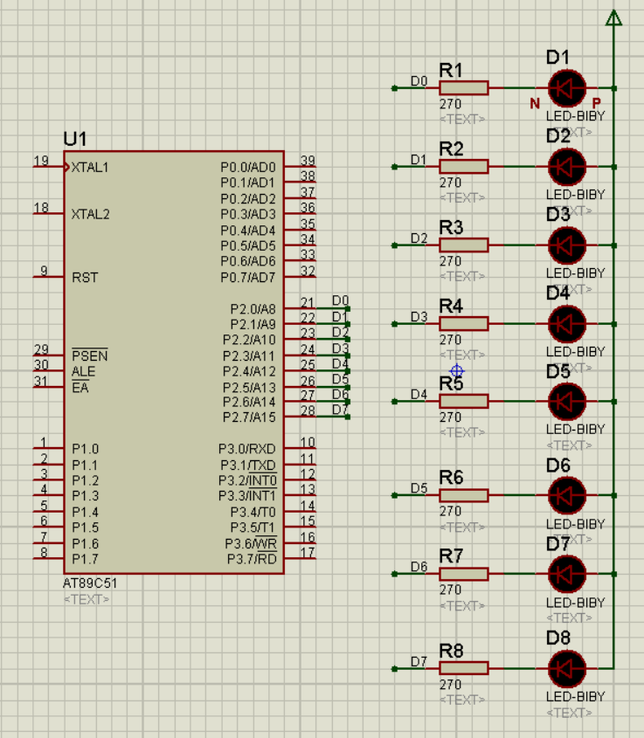Click the red N cathode marker at D1
The height and width of the screenshot is (738, 644).
coord(535,103)
